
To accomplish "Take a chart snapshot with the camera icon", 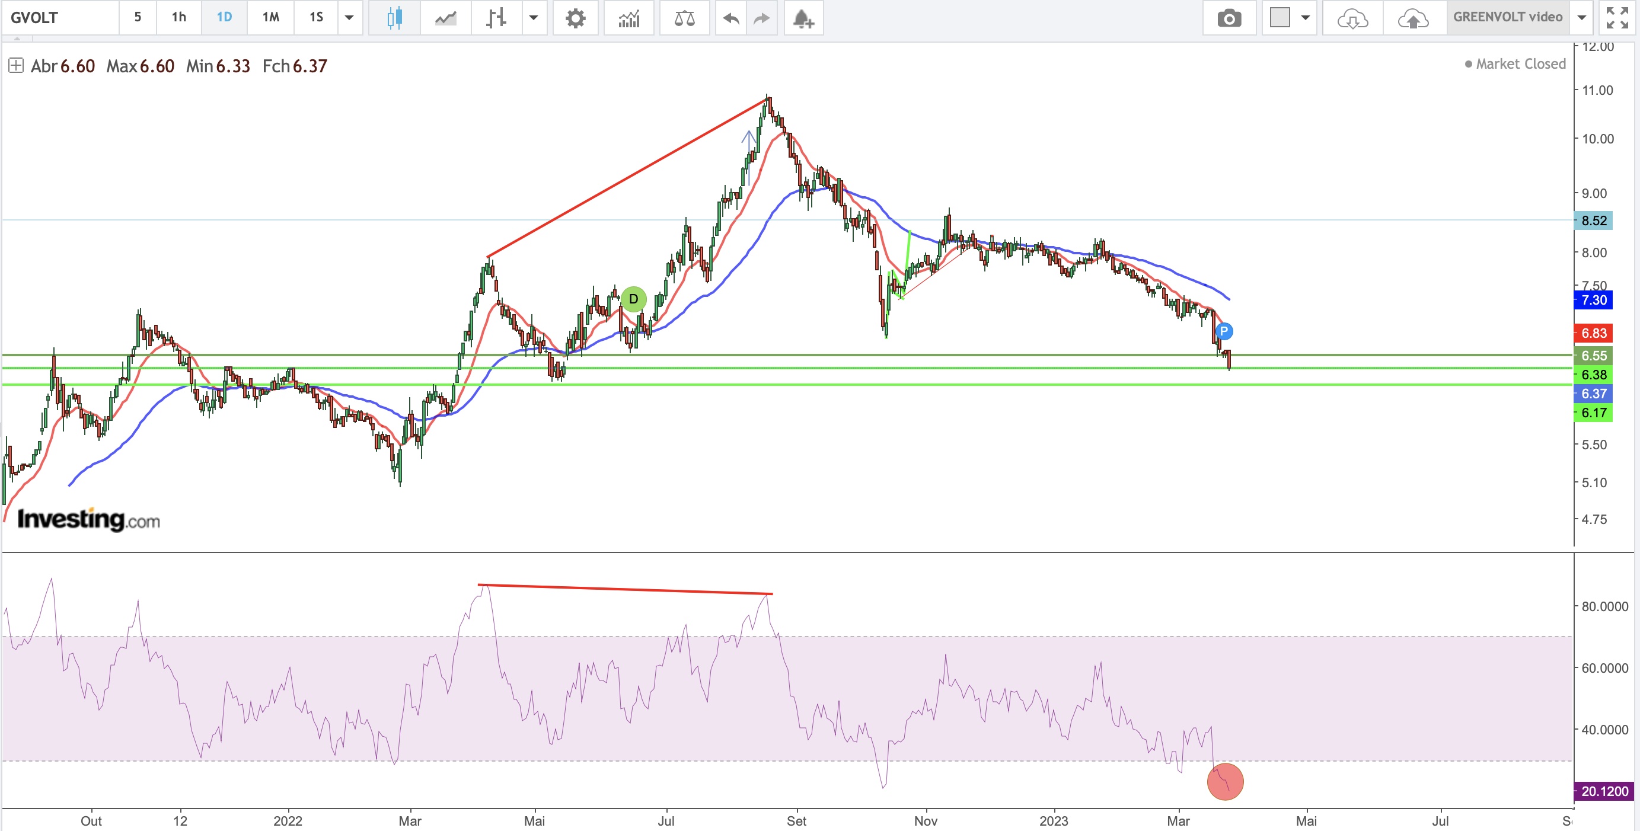I will (x=1229, y=18).
